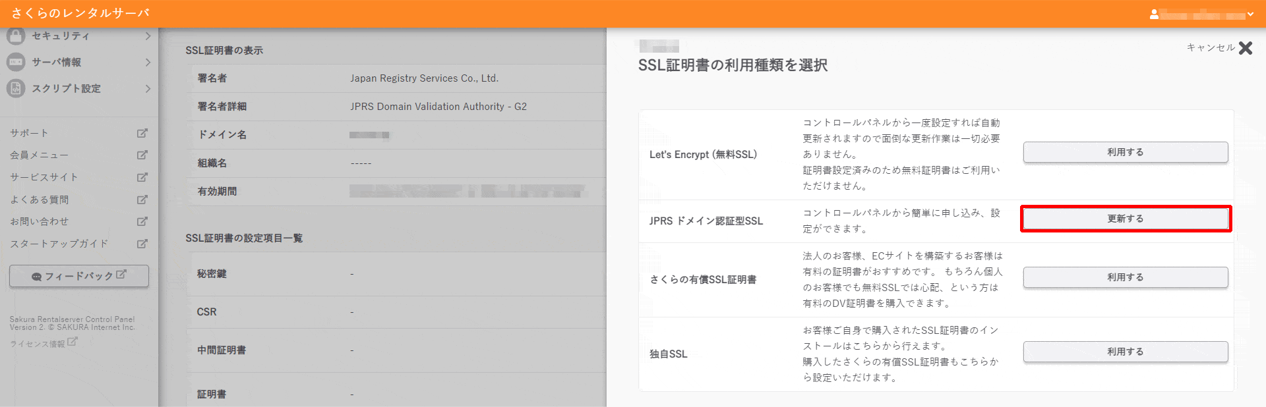Click external link icon next to 会員メニュー
Screen dimensions: 1266x407
[142, 155]
